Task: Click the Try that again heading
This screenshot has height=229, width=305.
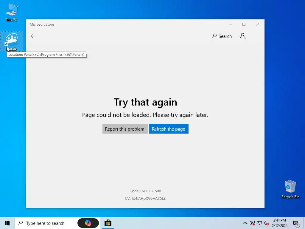Action: 145,102
